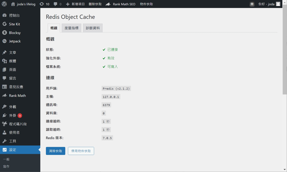
Task: Switch to the 概觀 tab
Action: pyautogui.click(x=54, y=28)
